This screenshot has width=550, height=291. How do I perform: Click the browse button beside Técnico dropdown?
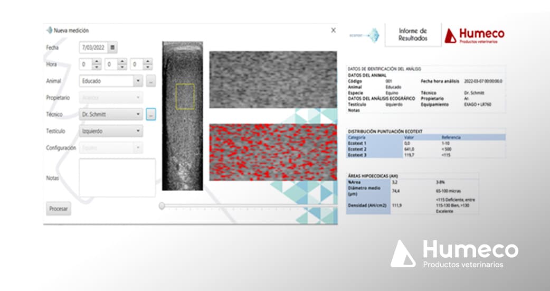click(x=151, y=114)
